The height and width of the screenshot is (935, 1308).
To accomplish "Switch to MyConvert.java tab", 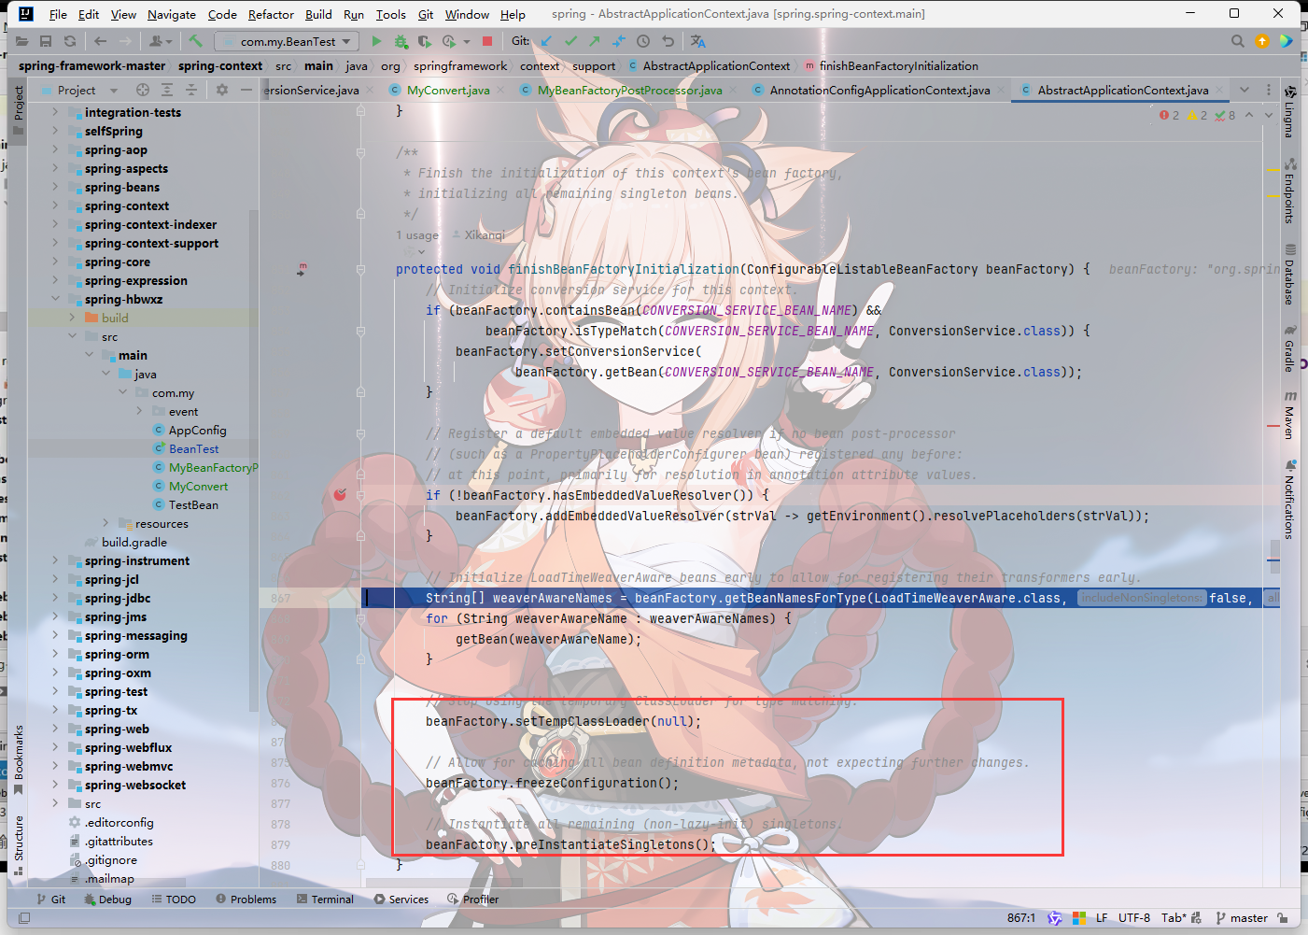I will tap(448, 90).
